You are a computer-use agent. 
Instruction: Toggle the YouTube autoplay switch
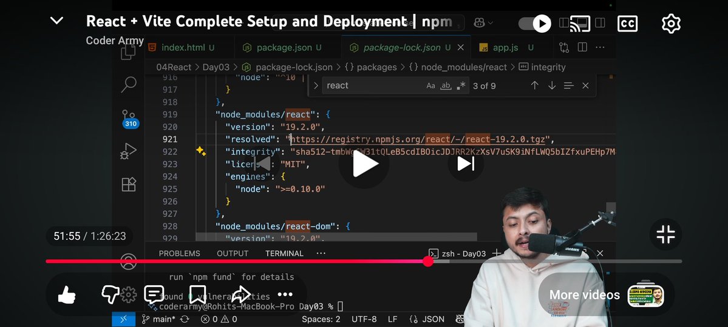pyautogui.click(x=534, y=24)
